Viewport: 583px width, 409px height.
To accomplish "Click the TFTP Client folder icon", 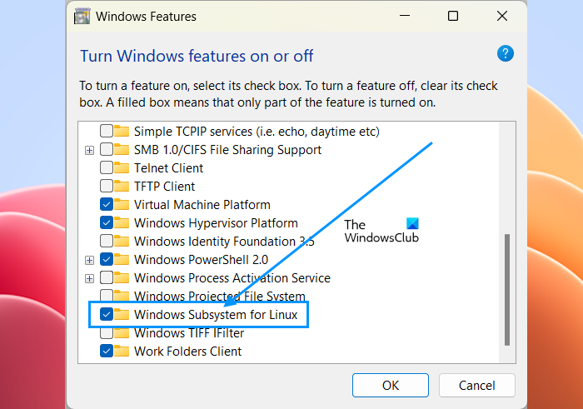I will pyautogui.click(x=123, y=187).
